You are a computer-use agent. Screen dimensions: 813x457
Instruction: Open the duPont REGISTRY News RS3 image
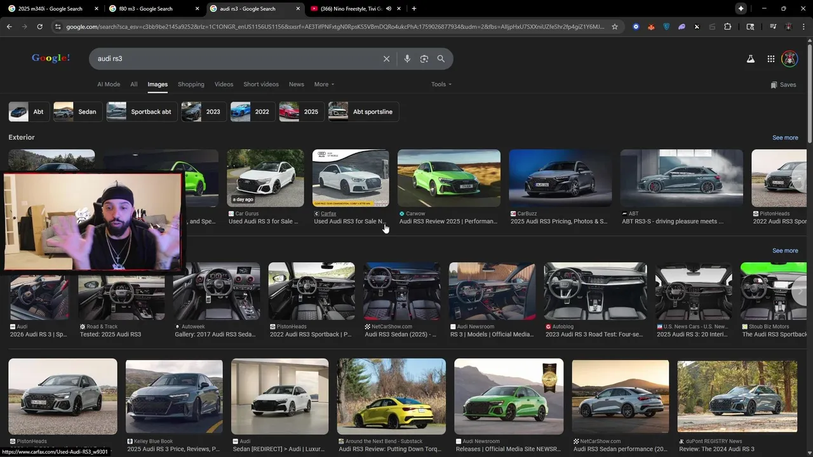point(737,397)
